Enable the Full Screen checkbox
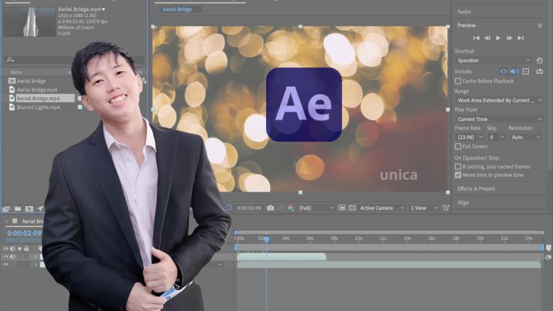The width and height of the screenshot is (553, 311). [458, 147]
